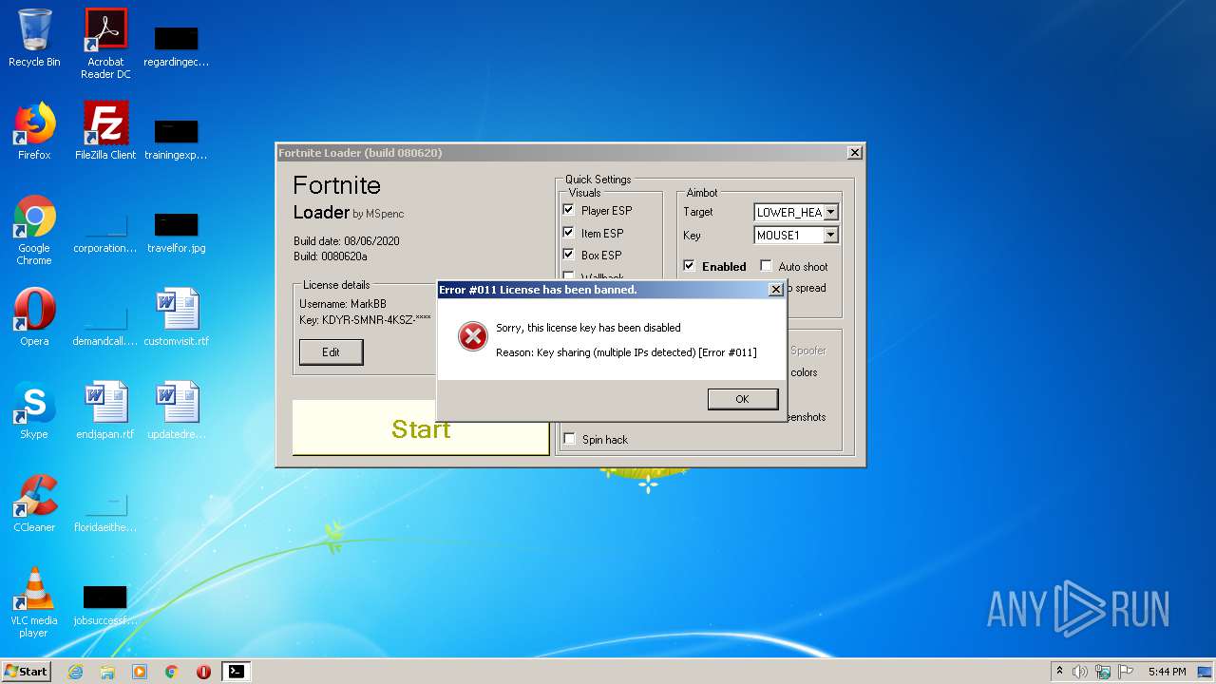
Task: Click the red error icon in dialog
Action: 472,336
